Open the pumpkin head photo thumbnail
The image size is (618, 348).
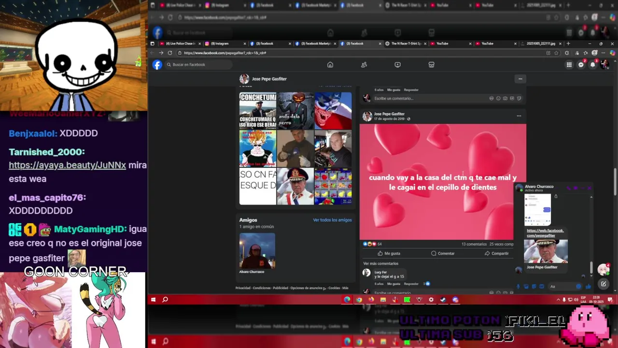pyautogui.click(x=295, y=111)
